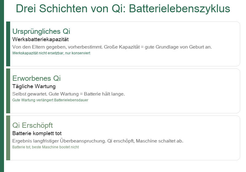Select the 'Qi Erschöpft' heading

tap(33, 125)
